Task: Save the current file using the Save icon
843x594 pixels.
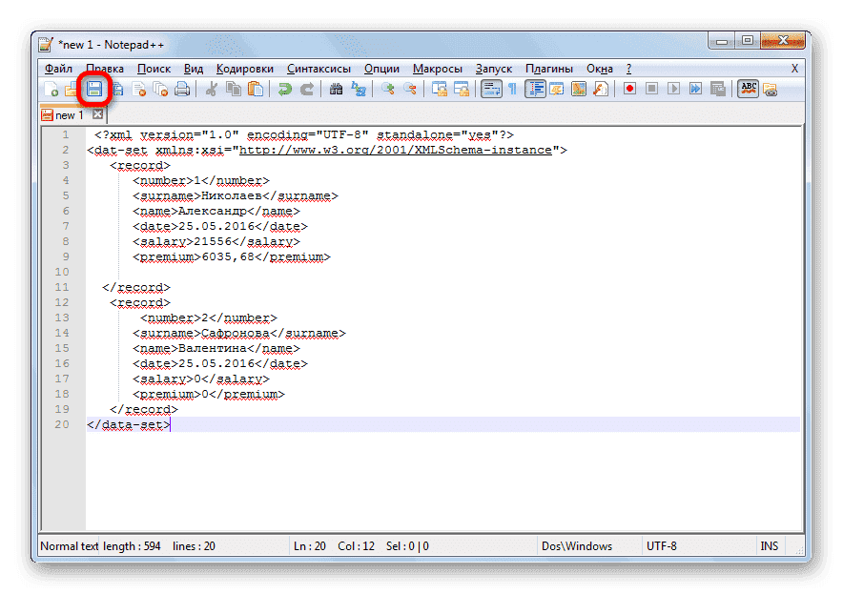Action: pyautogui.click(x=93, y=89)
